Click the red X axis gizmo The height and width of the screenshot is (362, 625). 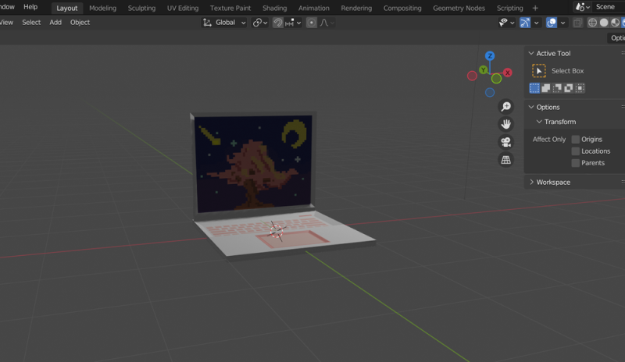[x=507, y=73]
